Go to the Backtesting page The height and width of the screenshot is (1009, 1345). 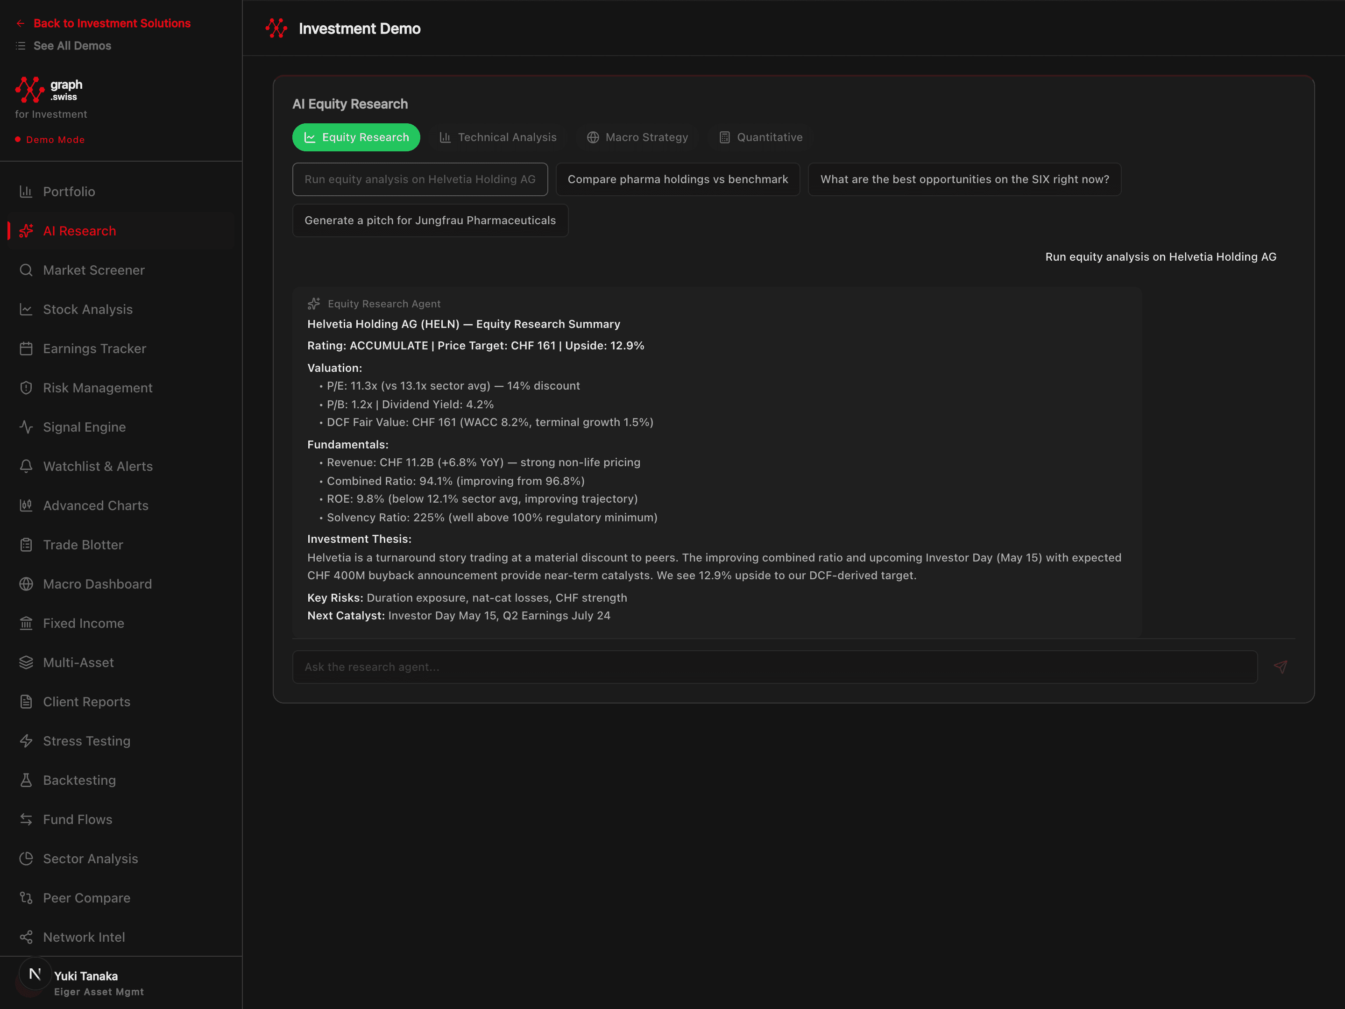coord(121,780)
